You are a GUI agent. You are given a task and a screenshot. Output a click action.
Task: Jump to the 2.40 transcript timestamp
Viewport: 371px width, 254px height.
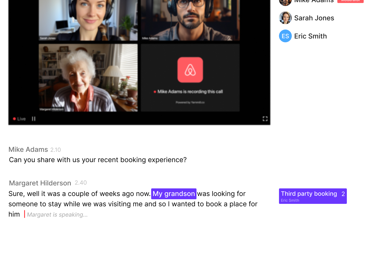pyautogui.click(x=81, y=183)
